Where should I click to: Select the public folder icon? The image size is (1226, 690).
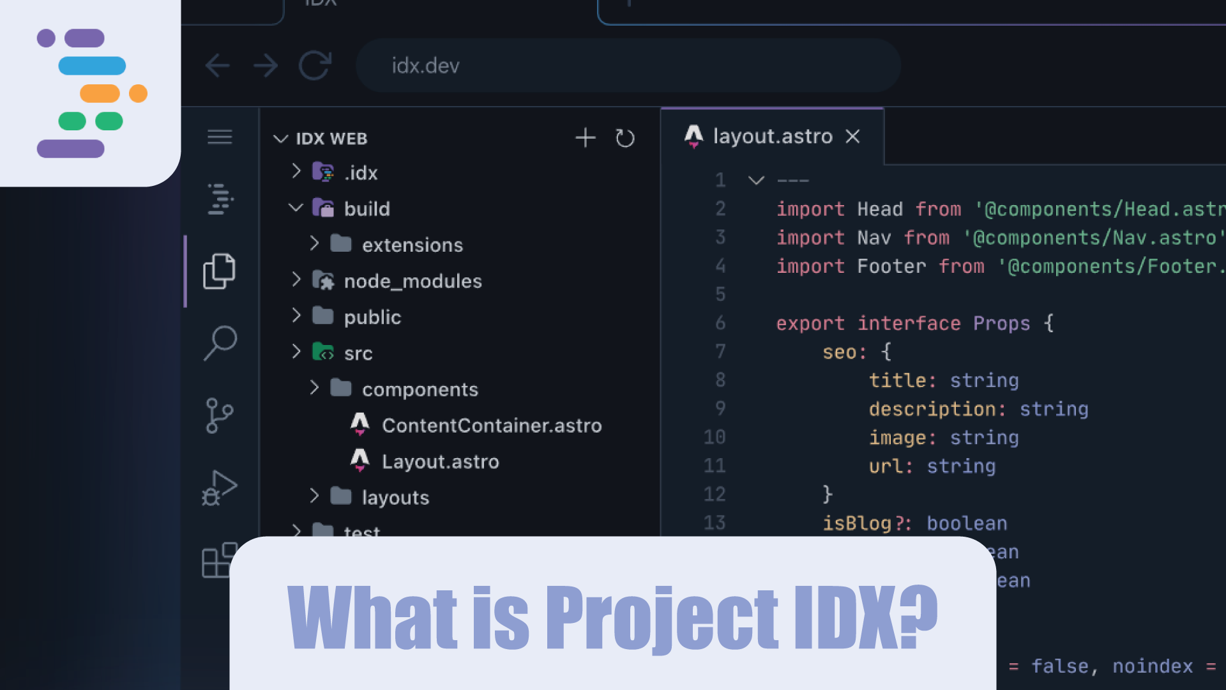click(x=323, y=316)
